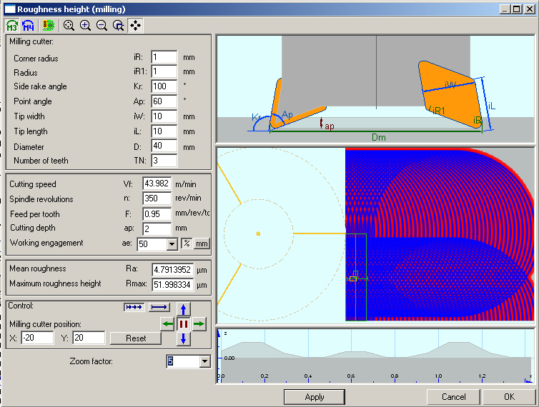
Task: Click the Feed per tooth F field
Action: (x=157, y=214)
